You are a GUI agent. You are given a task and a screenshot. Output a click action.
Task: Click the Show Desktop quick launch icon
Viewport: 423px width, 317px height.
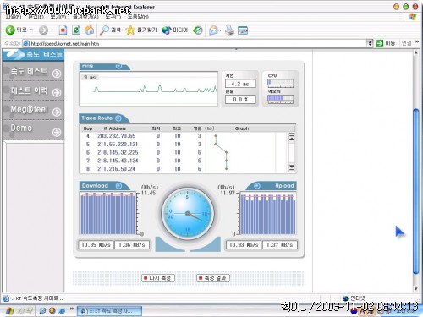[x=42, y=311]
